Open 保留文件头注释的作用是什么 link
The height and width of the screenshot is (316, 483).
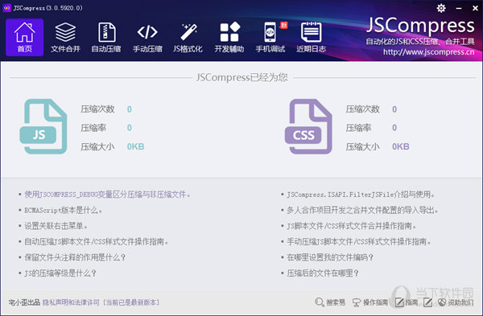click(x=75, y=257)
